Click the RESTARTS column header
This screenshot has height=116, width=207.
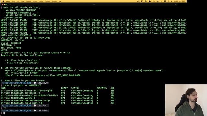click(x=102, y=88)
